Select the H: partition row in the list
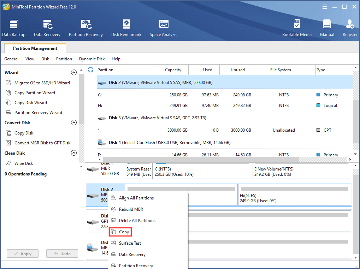Image resolution: width=360 pixels, height=269 pixels. click(x=225, y=105)
